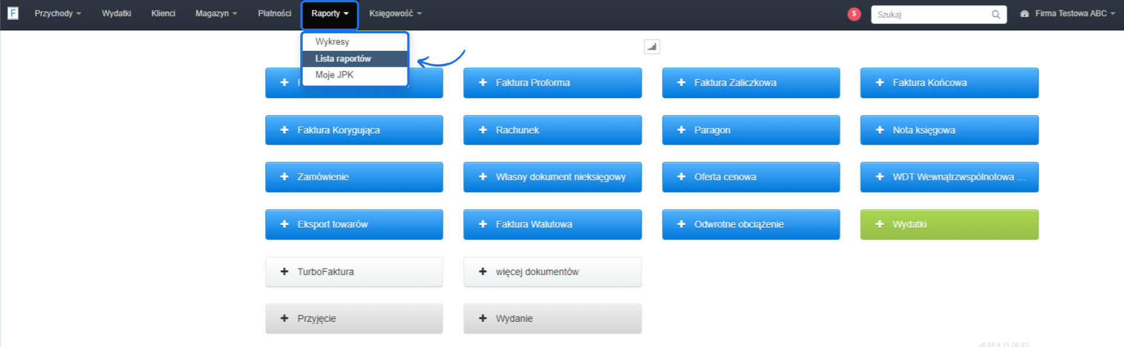This screenshot has height=347, width=1124.
Task: Click the plus icon on Faktura Korygująca
Action: point(285,130)
